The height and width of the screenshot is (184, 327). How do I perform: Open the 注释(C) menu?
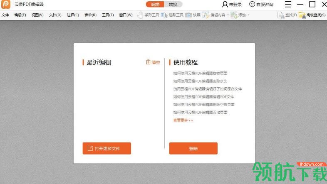click(73, 15)
